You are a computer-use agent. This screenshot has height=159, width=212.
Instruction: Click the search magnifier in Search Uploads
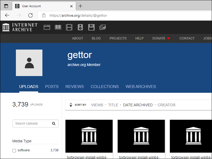(54, 123)
